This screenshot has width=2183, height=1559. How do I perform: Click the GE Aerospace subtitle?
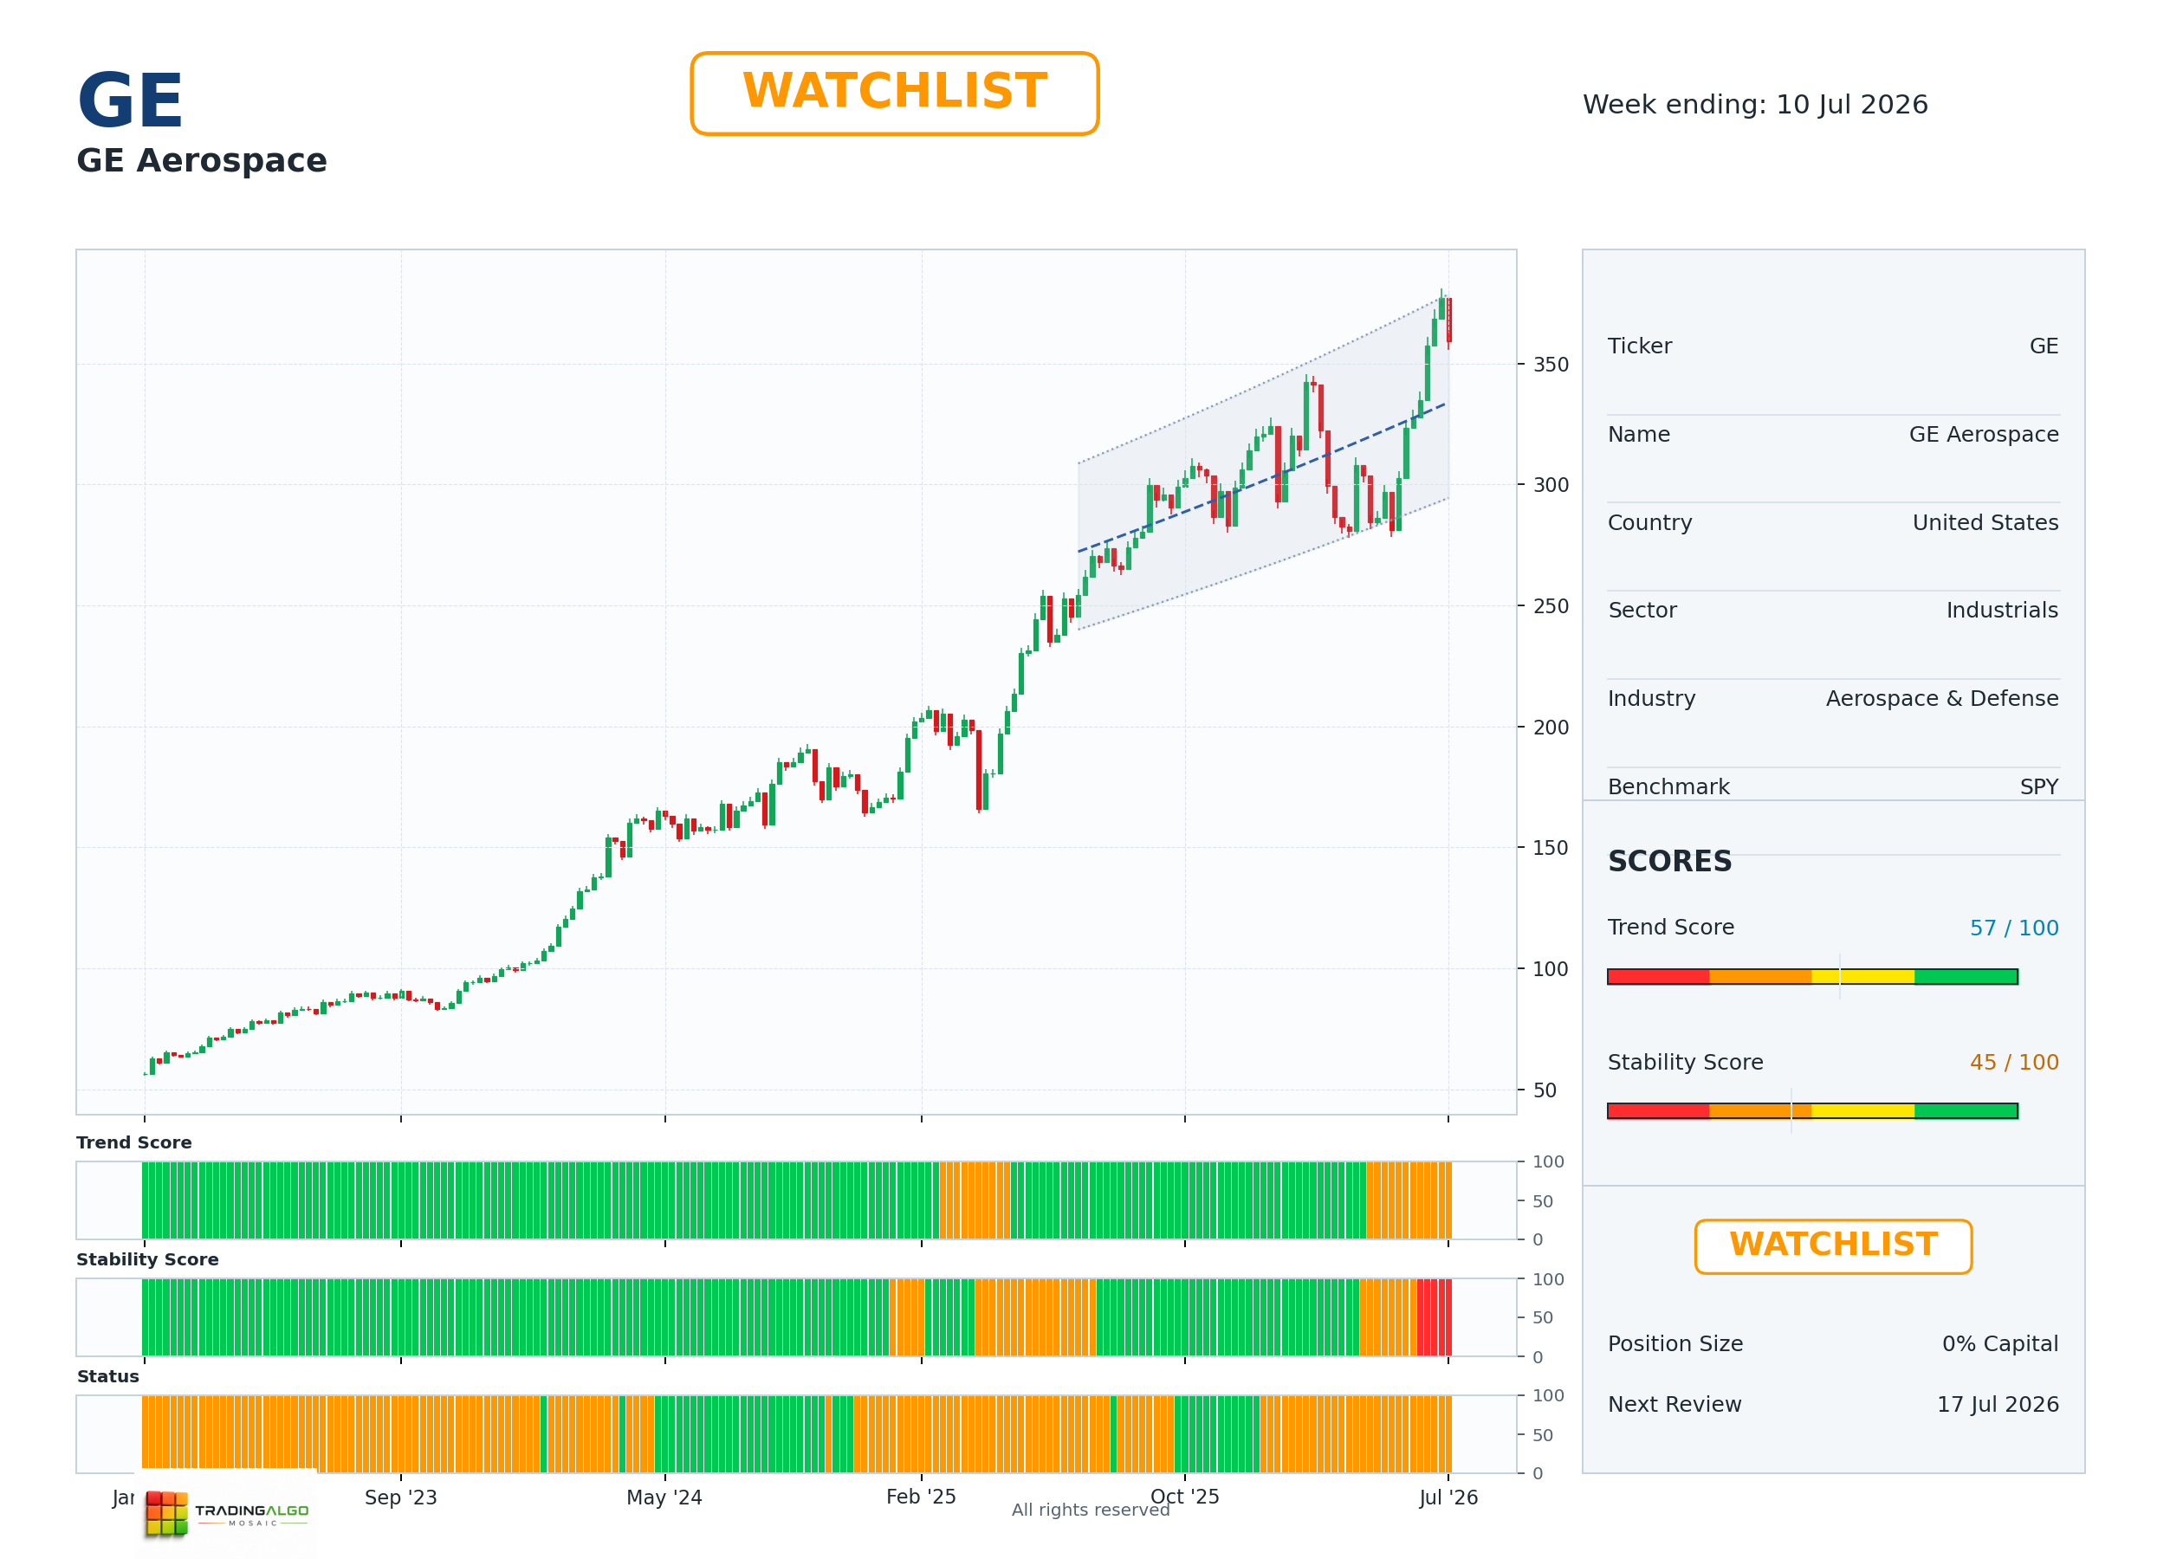click(x=202, y=160)
